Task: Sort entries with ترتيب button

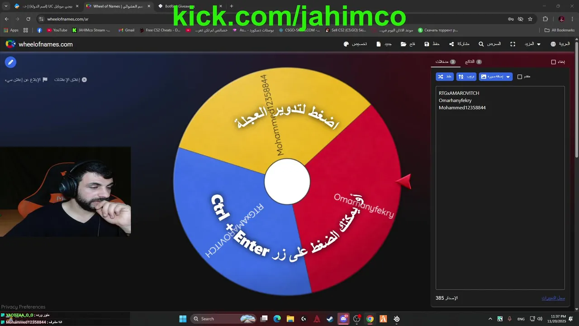Action: [466, 77]
